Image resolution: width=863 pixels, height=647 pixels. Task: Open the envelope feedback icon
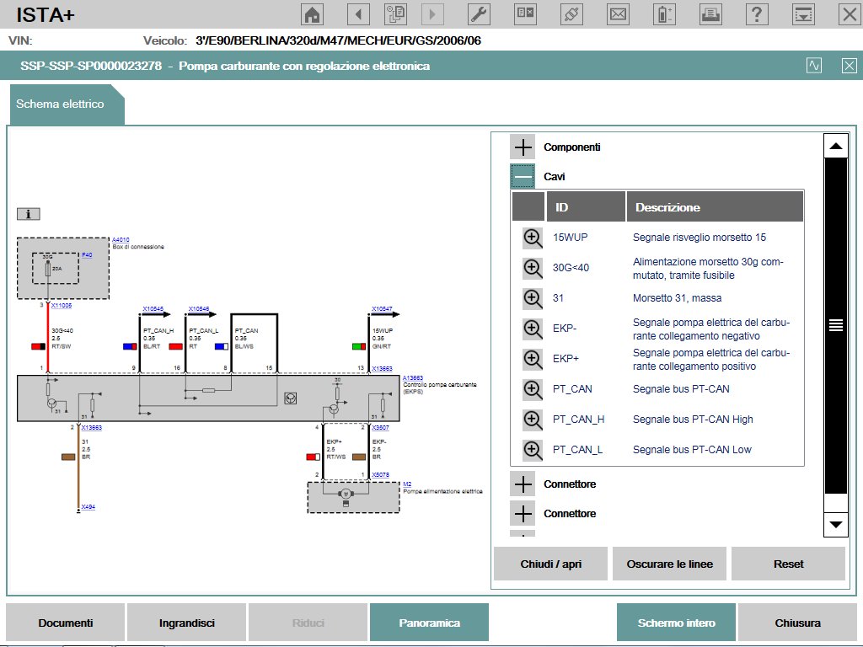(619, 13)
